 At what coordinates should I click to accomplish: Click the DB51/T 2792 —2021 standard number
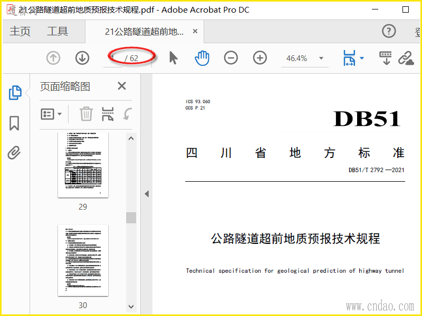377,170
